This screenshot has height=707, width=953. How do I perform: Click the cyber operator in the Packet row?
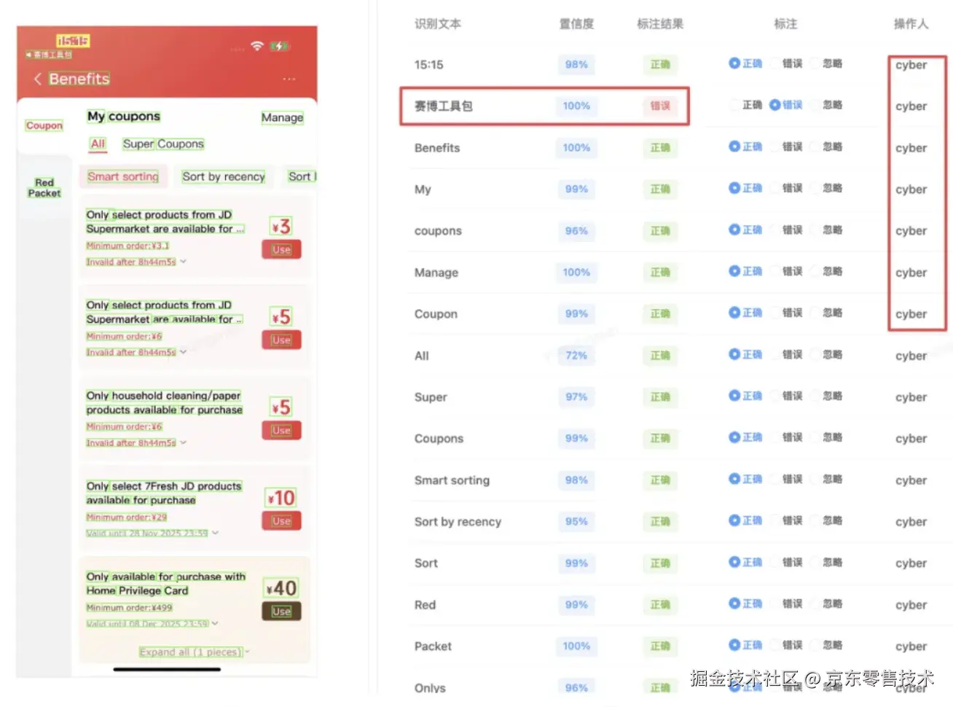click(x=911, y=647)
